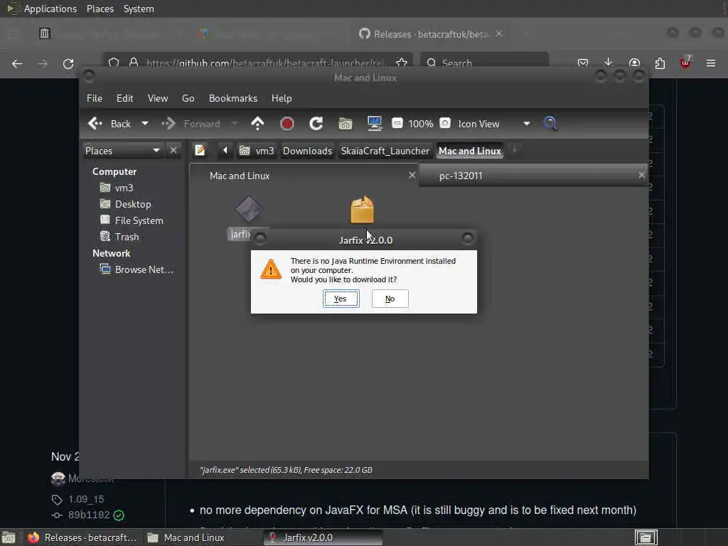Click the GitHub address bar URL

point(265,63)
